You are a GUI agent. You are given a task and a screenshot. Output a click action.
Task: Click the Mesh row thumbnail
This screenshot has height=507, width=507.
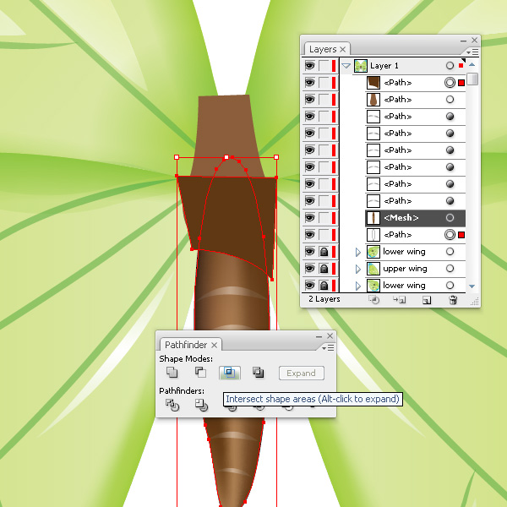tap(373, 218)
